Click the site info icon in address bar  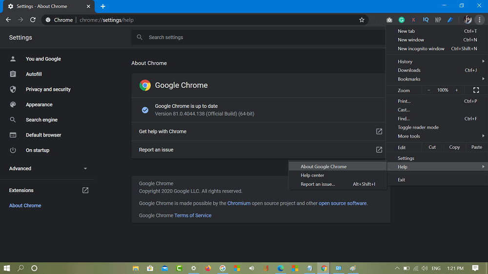[x=48, y=20]
